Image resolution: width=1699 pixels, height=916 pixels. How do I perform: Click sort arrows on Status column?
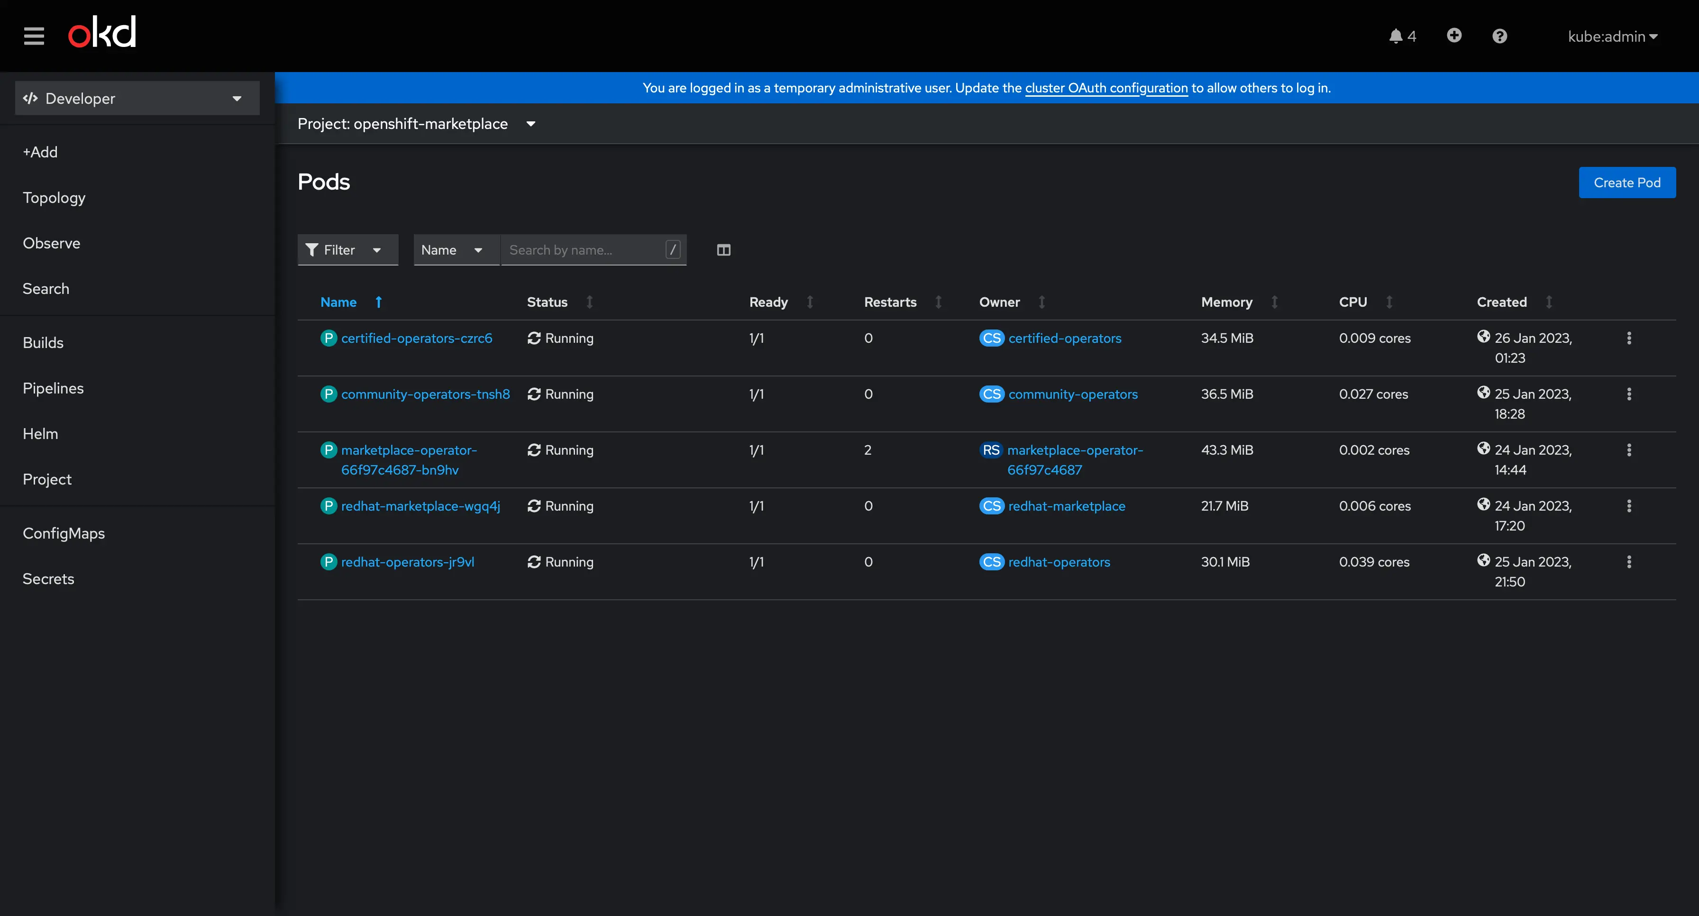point(589,302)
